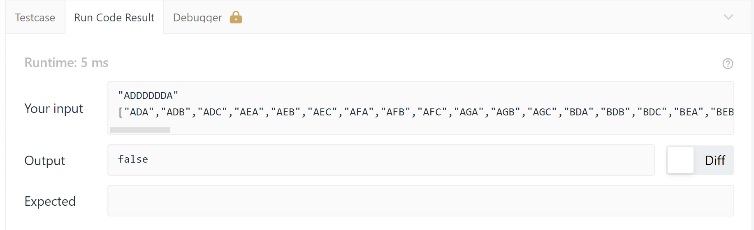Open the runtime help question mark icon

click(728, 64)
